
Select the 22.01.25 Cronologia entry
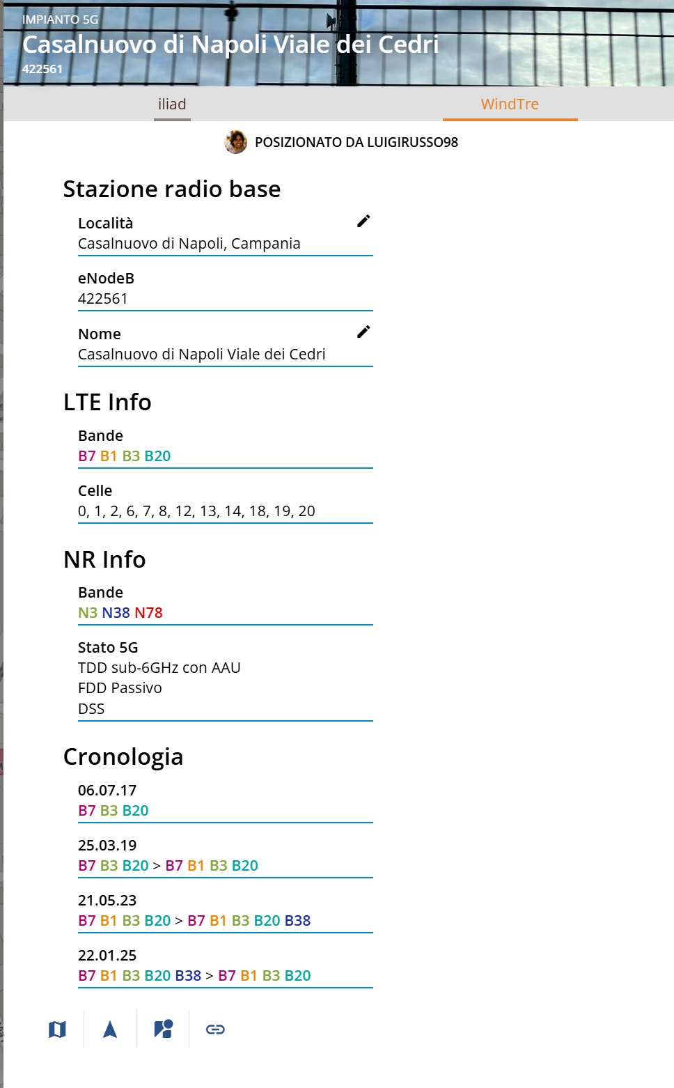coord(107,956)
